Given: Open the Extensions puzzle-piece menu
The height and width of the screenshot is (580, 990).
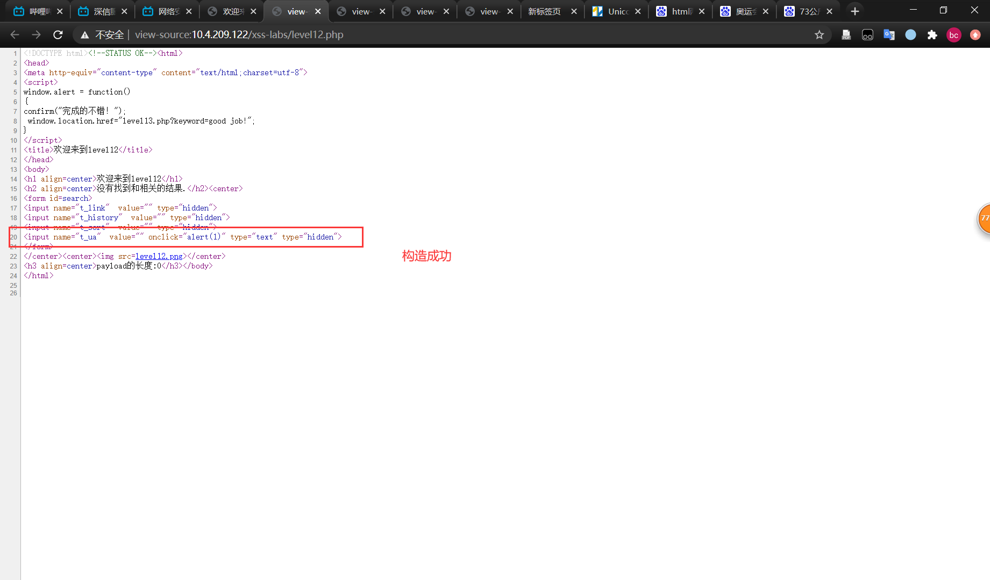Looking at the screenshot, I should pos(932,35).
